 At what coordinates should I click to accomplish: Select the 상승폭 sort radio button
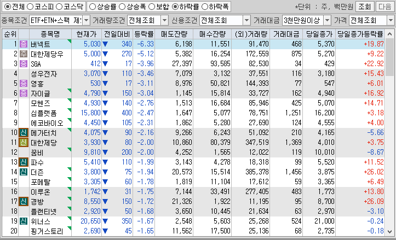click(x=122, y=7)
